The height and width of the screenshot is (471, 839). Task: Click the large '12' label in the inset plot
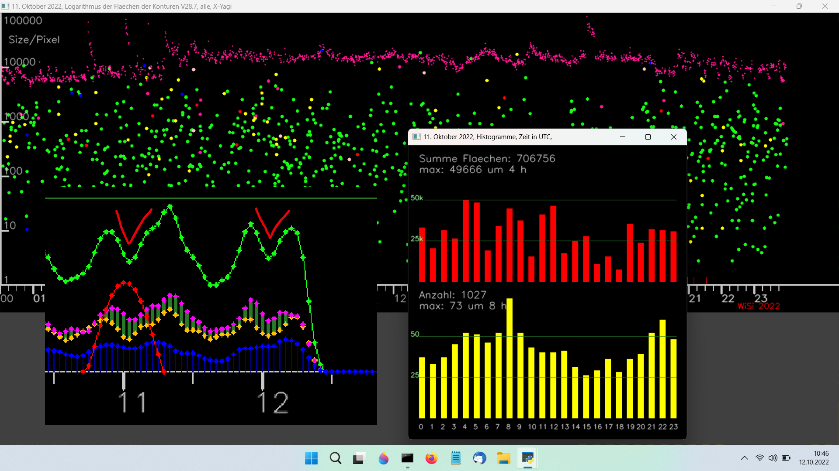click(273, 403)
